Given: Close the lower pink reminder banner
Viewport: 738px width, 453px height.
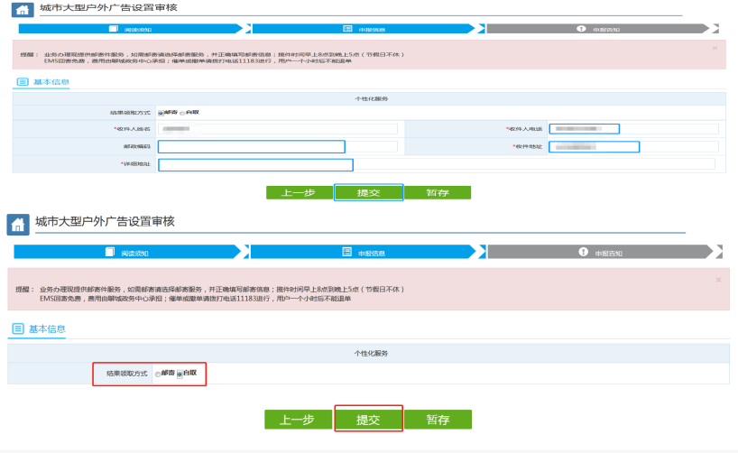Looking at the screenshot, I should coord(718,280).
